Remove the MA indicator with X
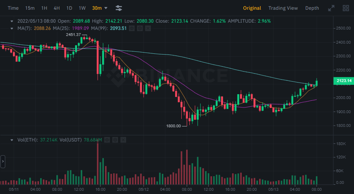The width and height of the screenshot is (354, 194). pyautogui.click(x=148, y=28)
